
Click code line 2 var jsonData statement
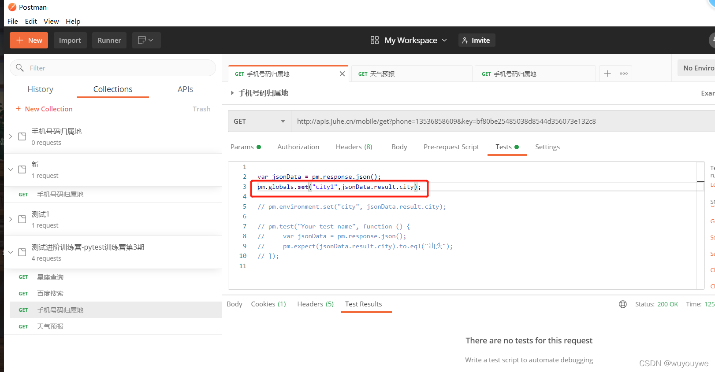(319, 177)
